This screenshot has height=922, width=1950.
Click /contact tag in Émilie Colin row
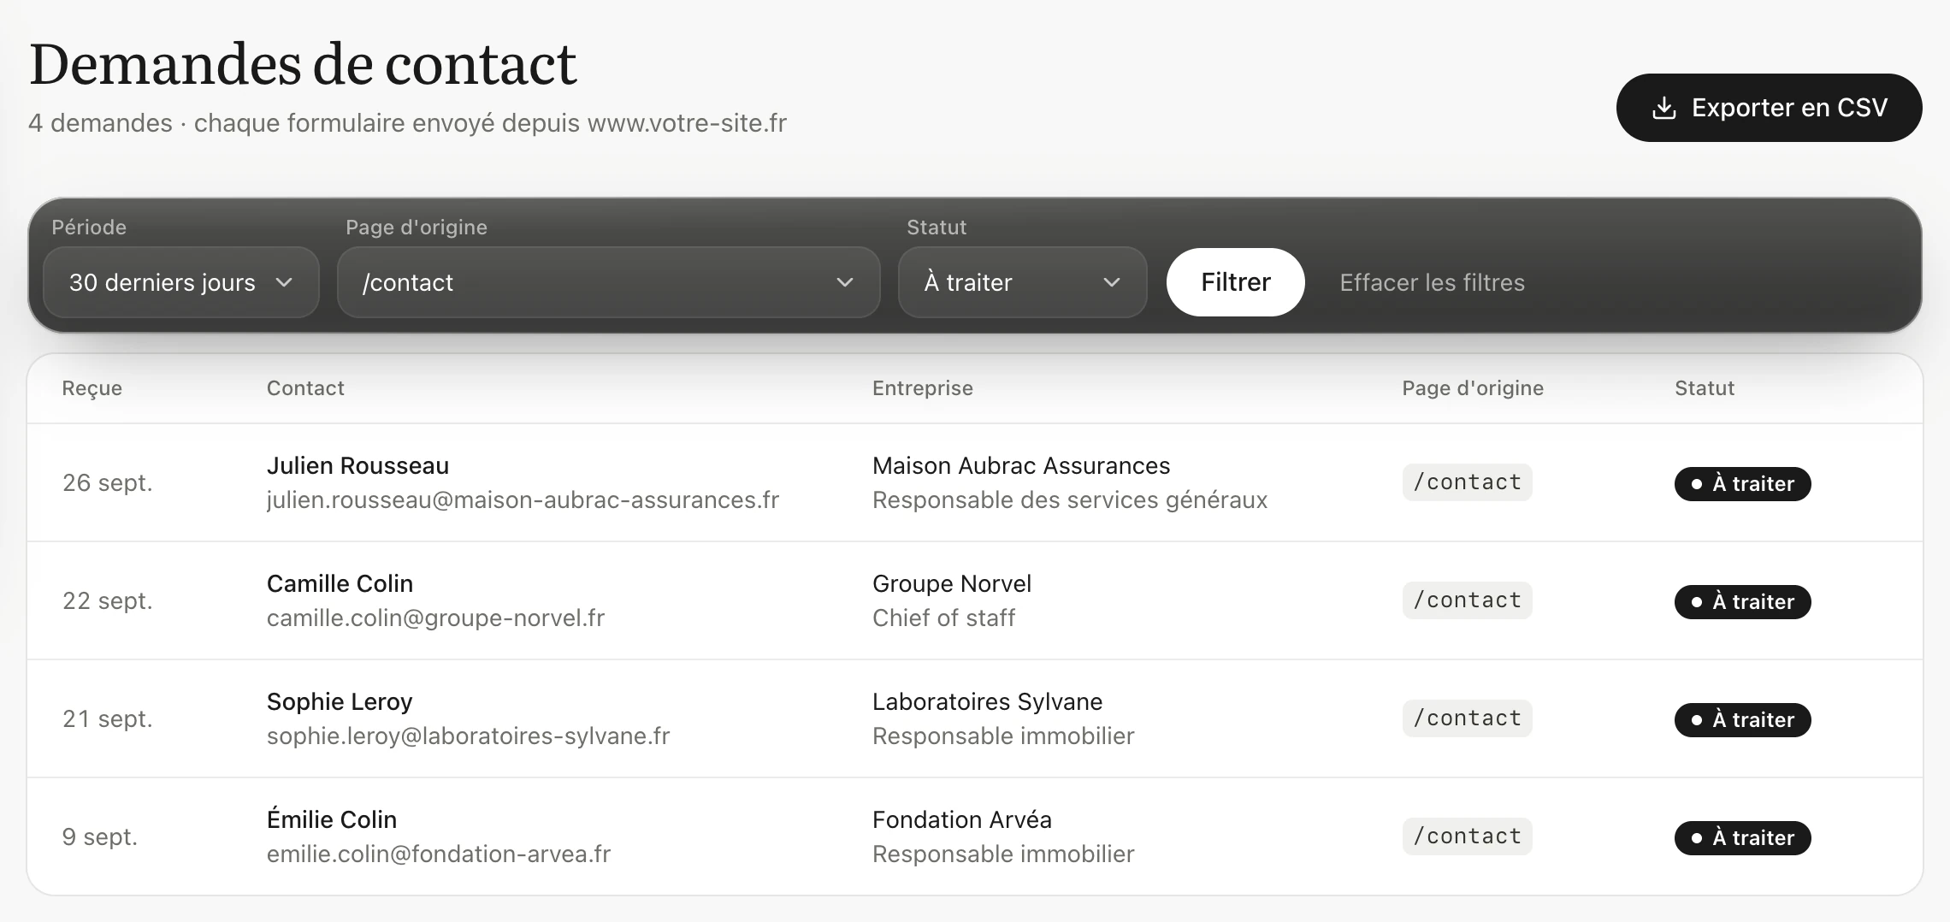[1467, 836]
